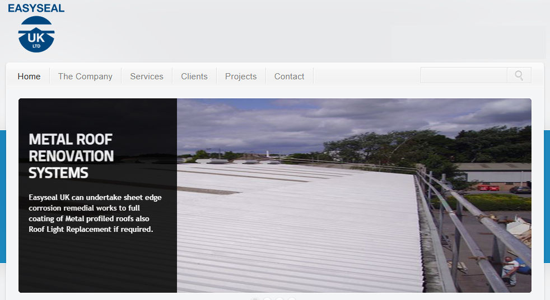Screen dimensions: 550x300
Task: Click the Easyseal UK circular logo
Action: point(36,34)
